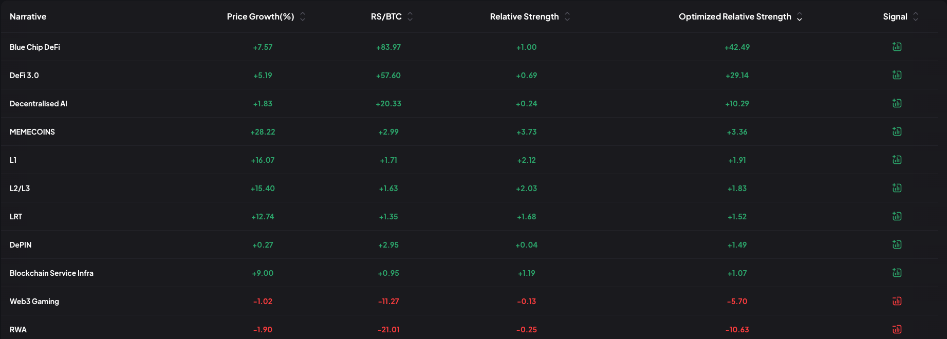
Task: Toggle the RS/BTC column sort arrows
Action: (410, 17)
